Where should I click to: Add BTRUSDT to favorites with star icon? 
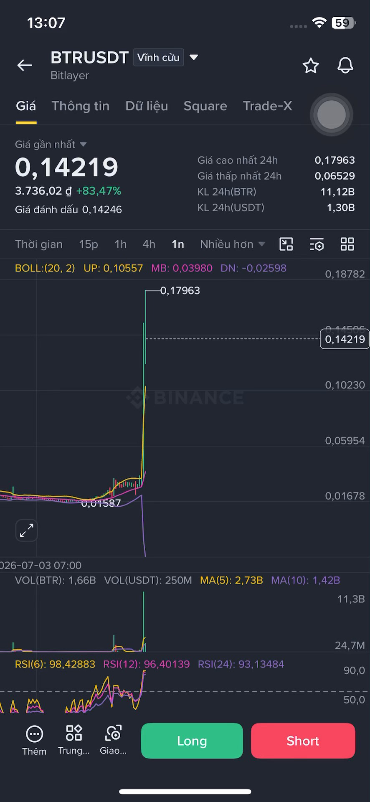311,66
